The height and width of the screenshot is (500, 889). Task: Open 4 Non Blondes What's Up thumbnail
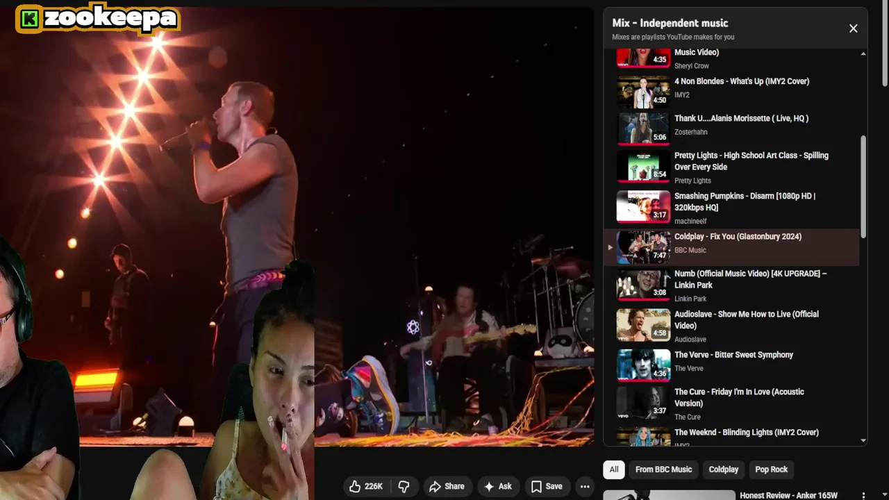pos(644,92)
